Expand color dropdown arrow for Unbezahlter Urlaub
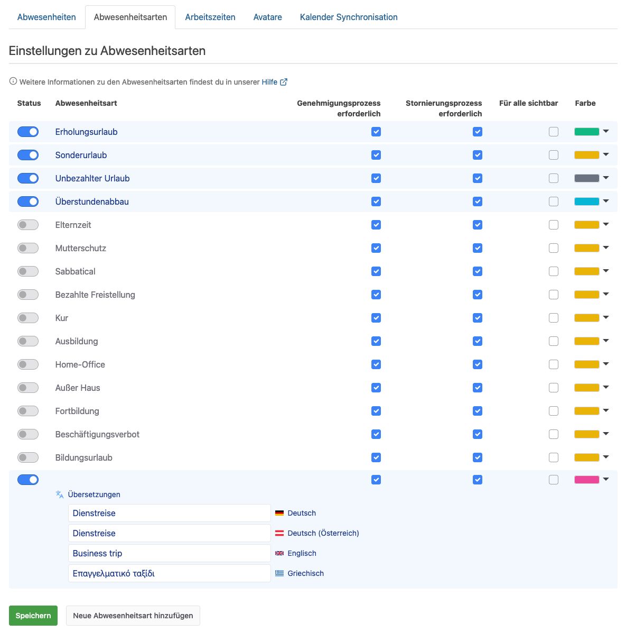The width and height of the screenshot is (626, 632). point(606,178)
